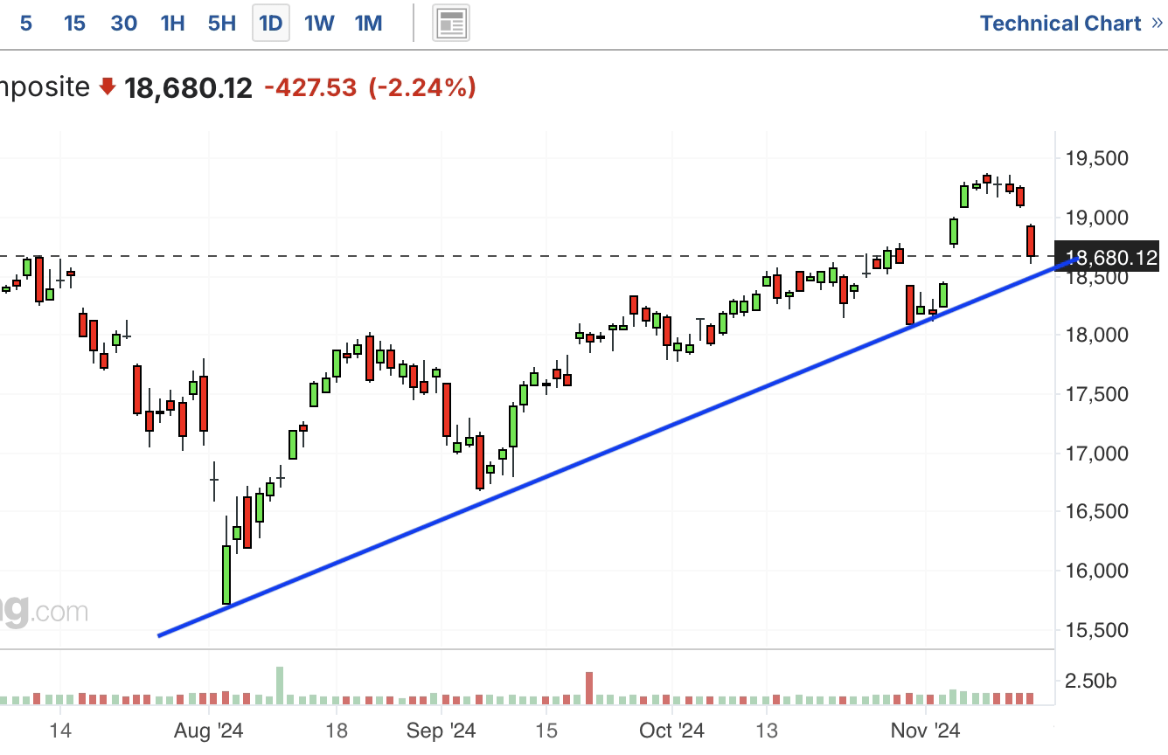The image size is (1168, 755).
Task: Click the 18,000 price axis label
Action: point(1096,335)
